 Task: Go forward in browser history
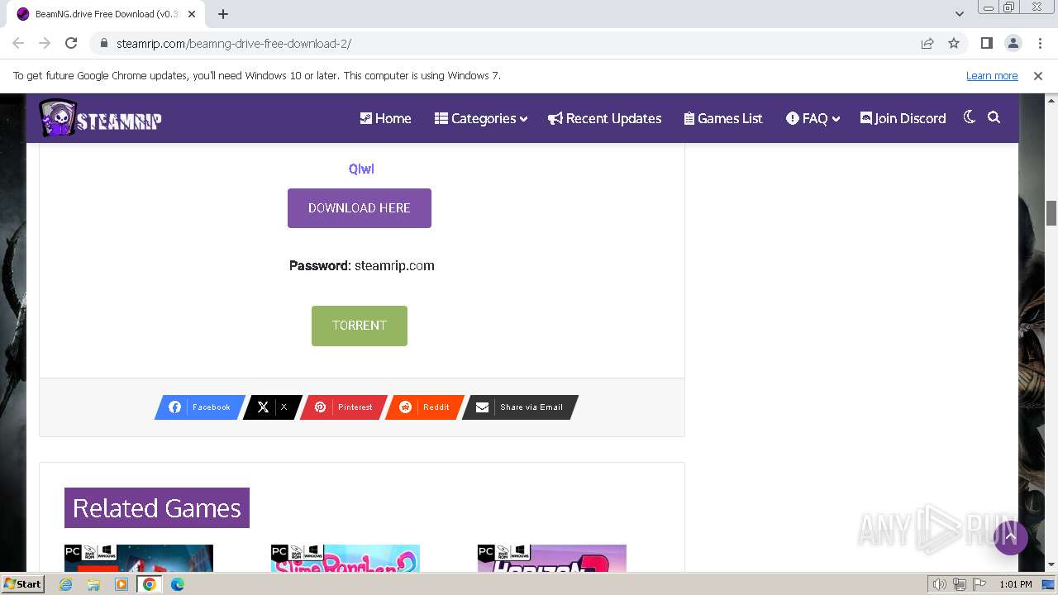45,43
